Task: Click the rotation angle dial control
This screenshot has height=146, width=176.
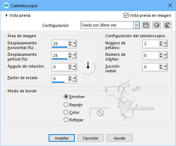Action: point(88,67)
